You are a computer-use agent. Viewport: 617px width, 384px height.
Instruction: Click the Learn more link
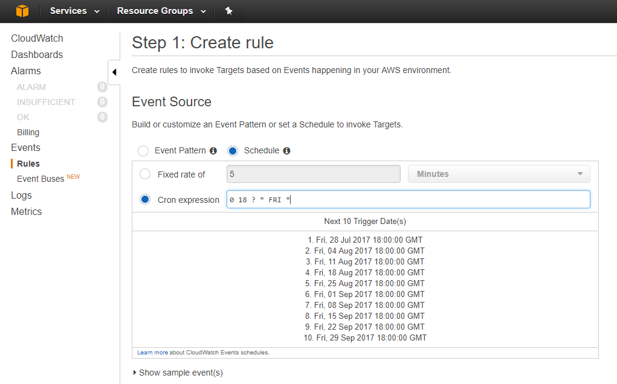pyautogui.click(x=152, y=352)
